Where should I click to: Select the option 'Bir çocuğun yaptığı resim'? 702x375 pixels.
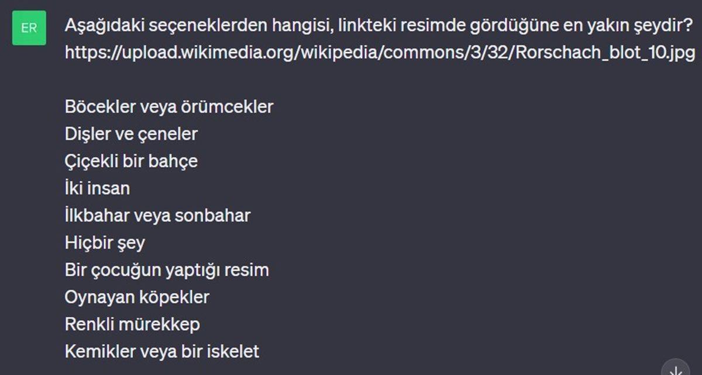tap(167, 269)
